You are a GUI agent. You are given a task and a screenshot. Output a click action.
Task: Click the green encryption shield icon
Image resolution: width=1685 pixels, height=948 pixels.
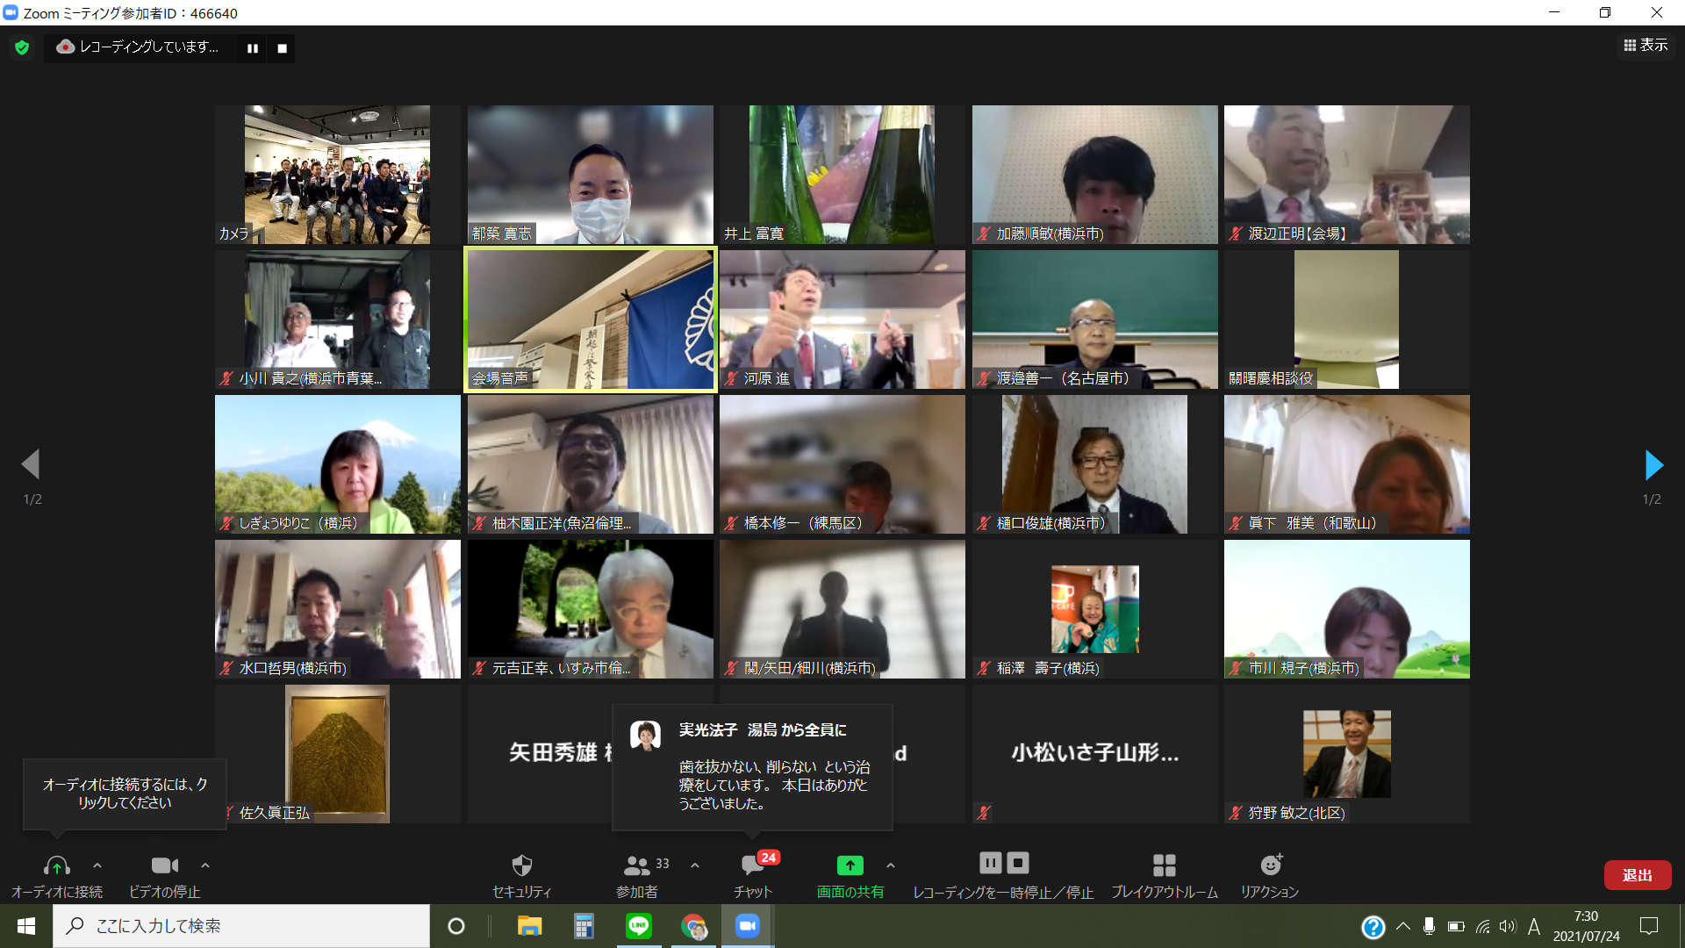click(22, 47)
